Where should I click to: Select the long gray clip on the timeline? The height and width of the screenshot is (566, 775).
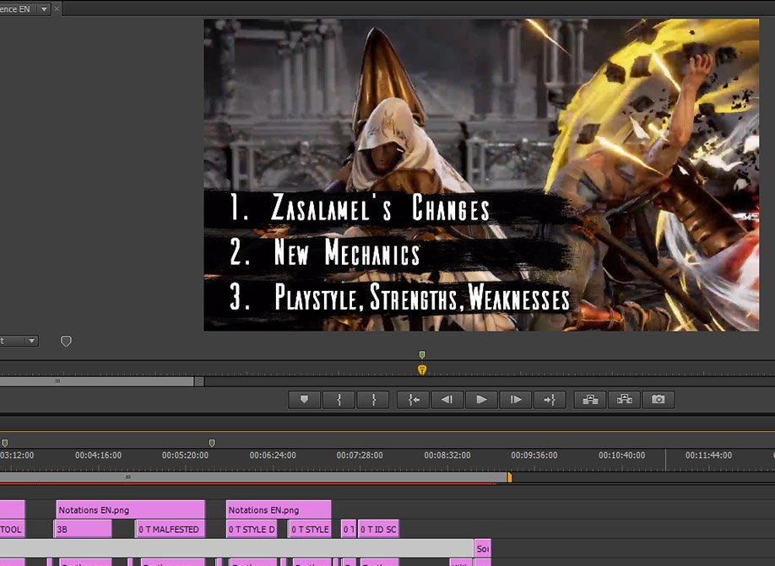coord(236,548)
